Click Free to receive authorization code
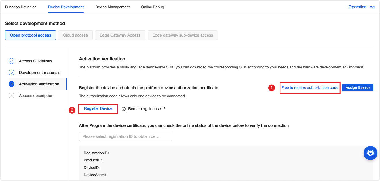Viewport: 380px width, 181px height. (310, 88)
